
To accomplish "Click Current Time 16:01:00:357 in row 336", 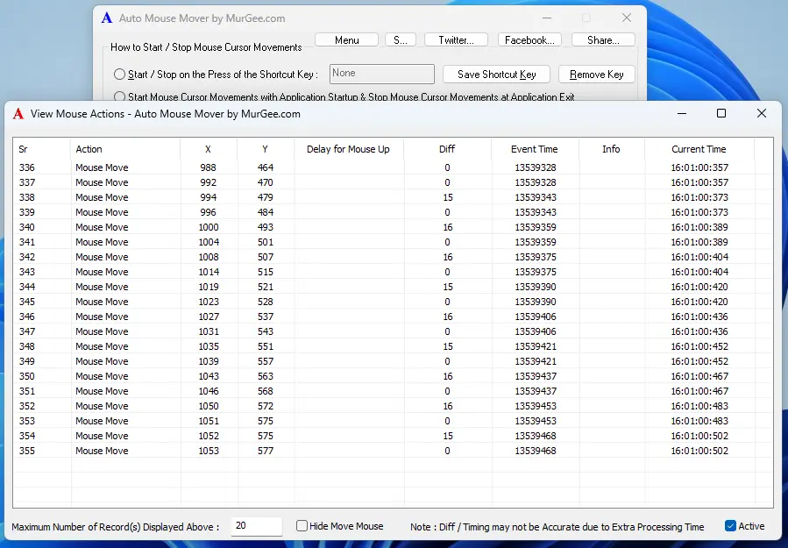I will [699, 167].
